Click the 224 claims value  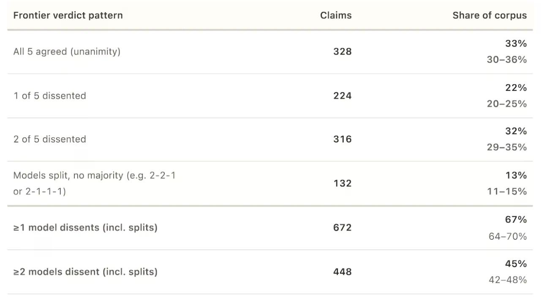point(342,96)
